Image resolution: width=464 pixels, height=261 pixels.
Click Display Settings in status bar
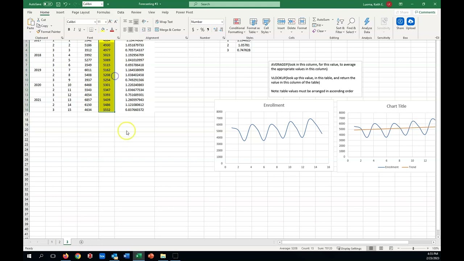(349, 248)
